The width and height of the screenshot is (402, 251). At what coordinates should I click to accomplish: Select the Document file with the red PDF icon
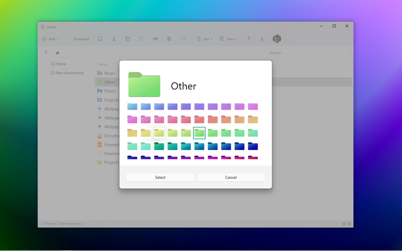pyautogui.click(x=108, y=136)
